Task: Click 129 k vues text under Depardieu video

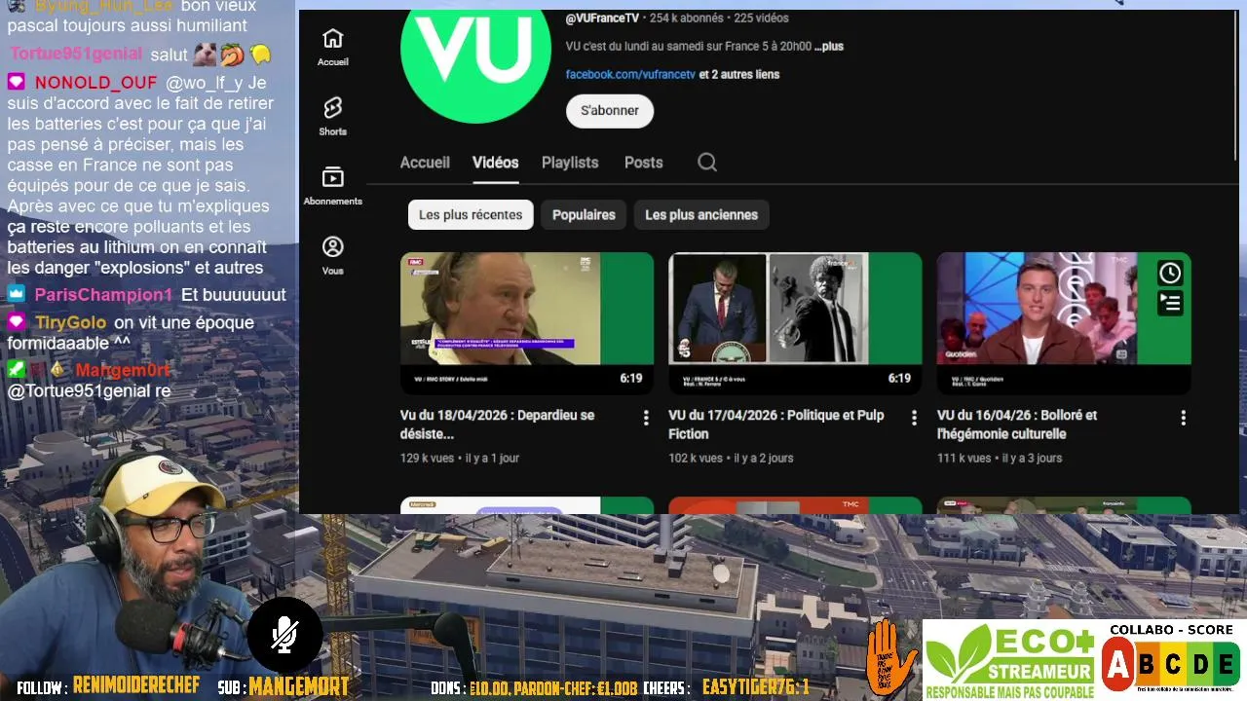Action: pyautogui.click(x=427, y=458)
